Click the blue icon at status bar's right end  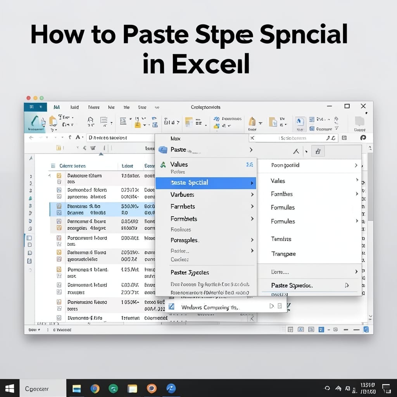pos(366,330)
